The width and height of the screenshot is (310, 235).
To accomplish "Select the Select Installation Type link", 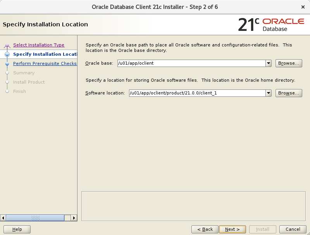I will click(x=39, y=45).
